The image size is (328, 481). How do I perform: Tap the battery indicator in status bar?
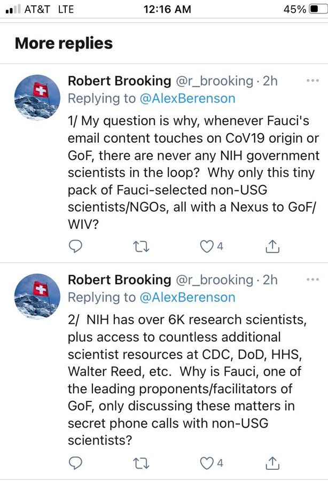coord(316,9)
